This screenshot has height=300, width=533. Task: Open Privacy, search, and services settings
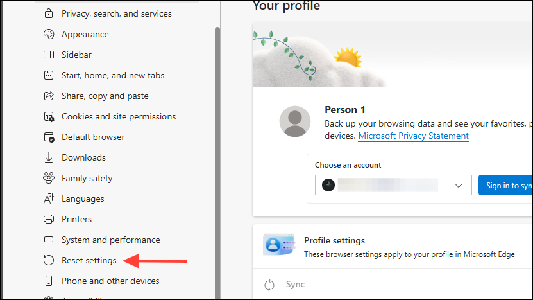click(116, 13)
